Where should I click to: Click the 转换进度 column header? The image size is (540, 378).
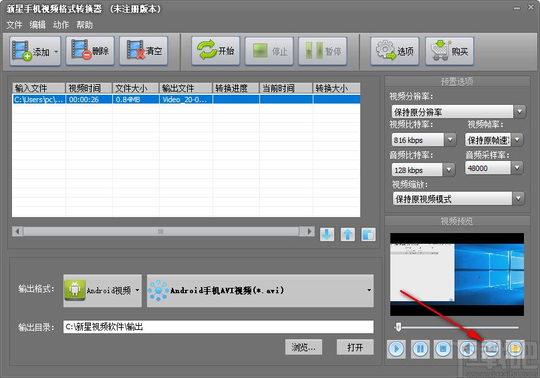click(236, 88)
